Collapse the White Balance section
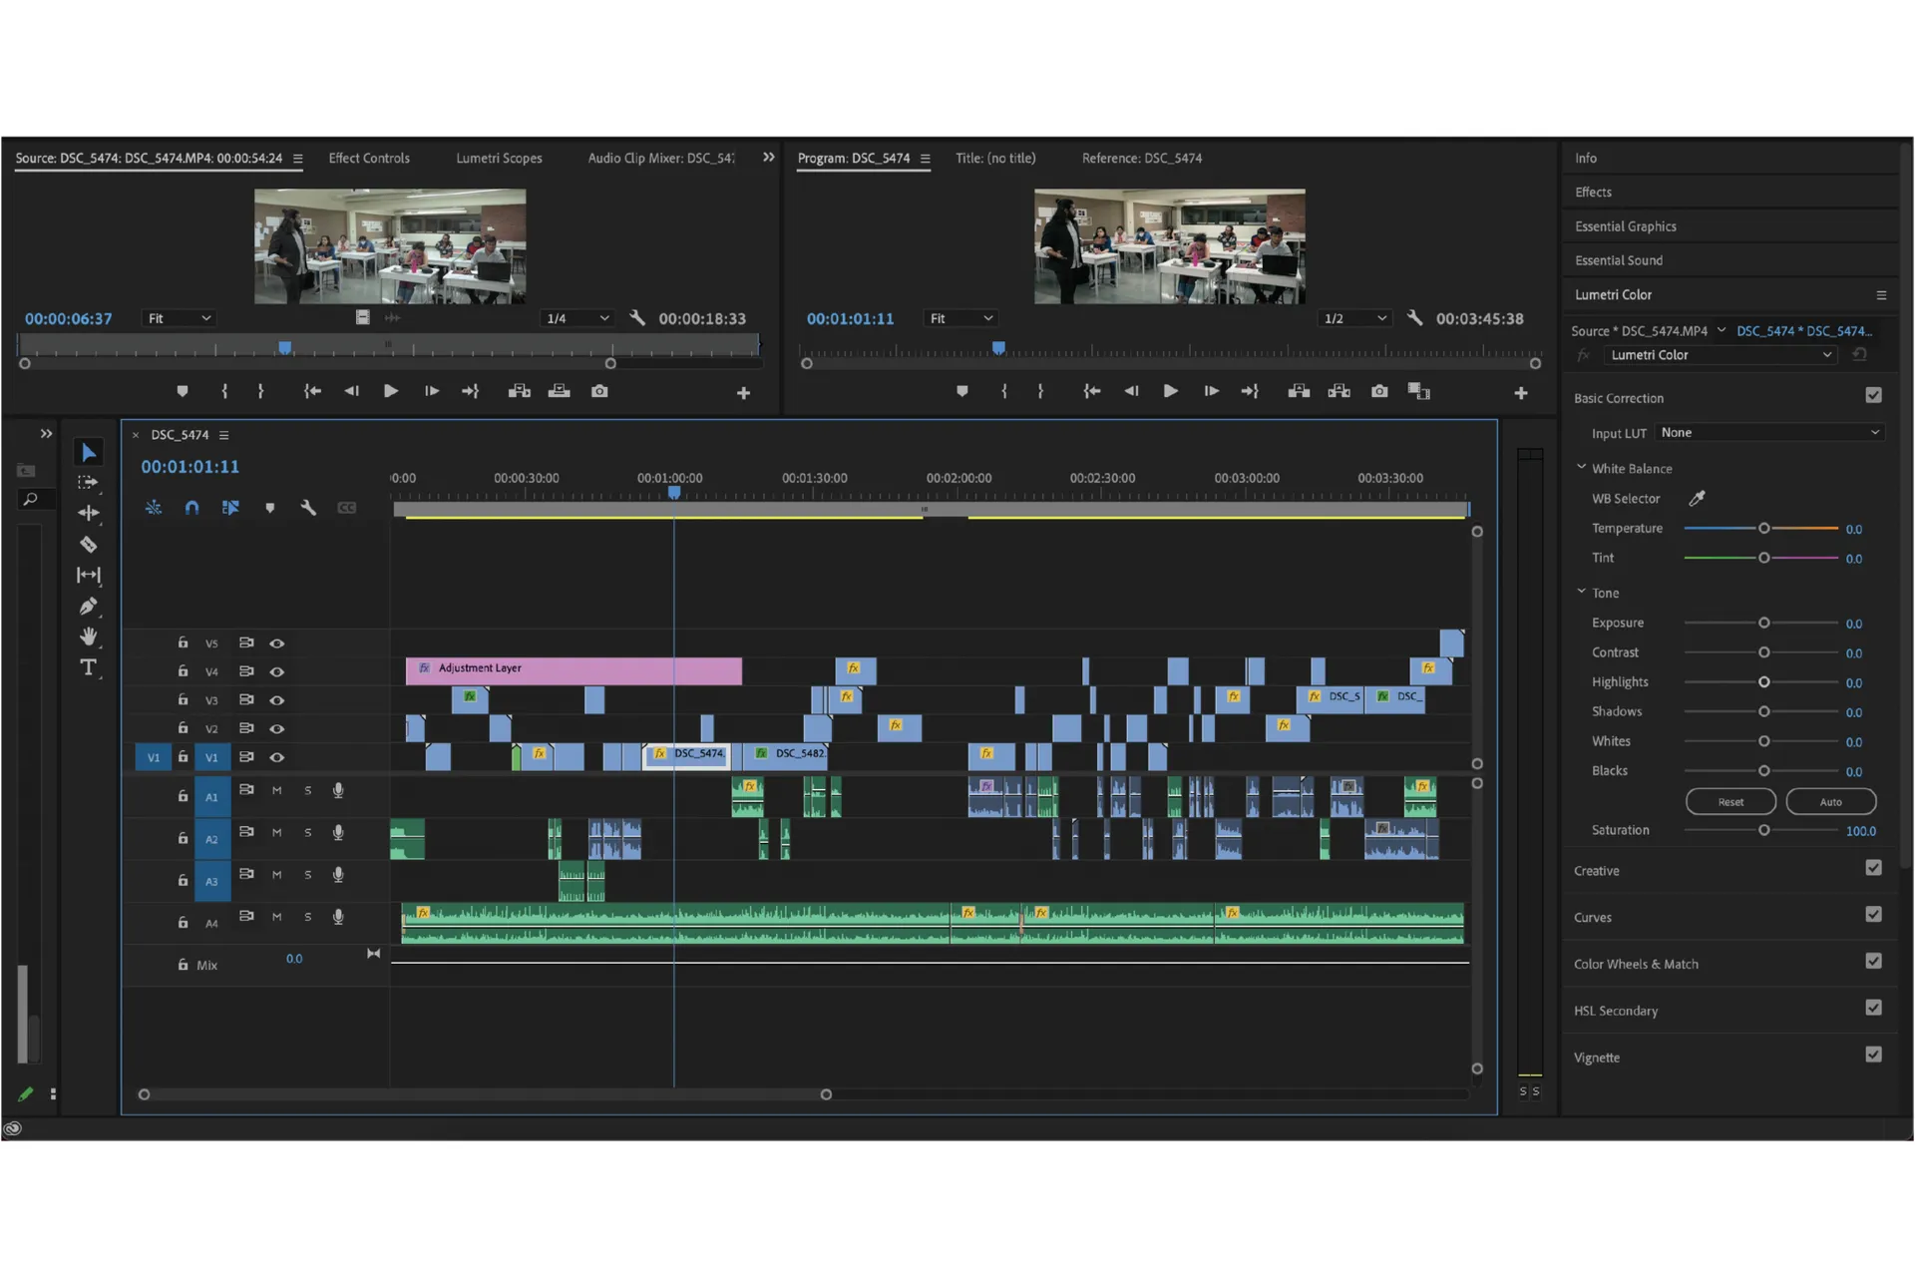1915x1277 pixels. tap(1581, 467)
